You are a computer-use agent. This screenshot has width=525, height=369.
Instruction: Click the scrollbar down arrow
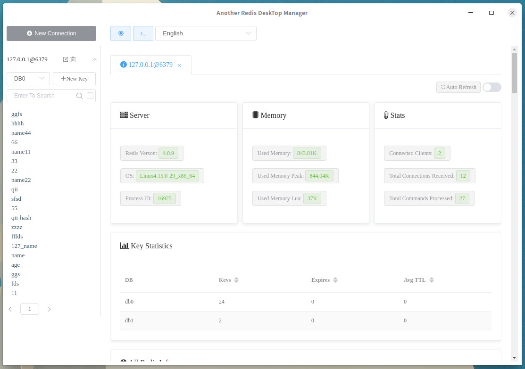[x=514, y=358]
